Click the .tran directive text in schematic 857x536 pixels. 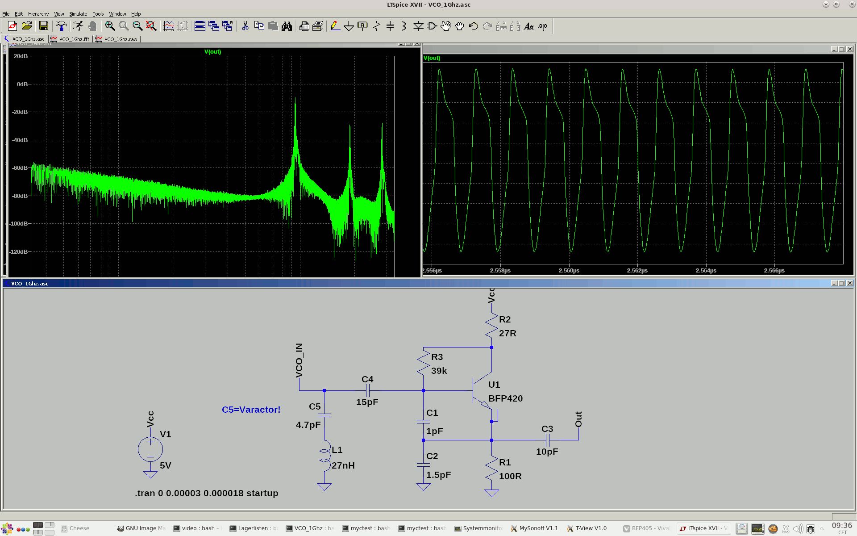[x=206, y=493]
